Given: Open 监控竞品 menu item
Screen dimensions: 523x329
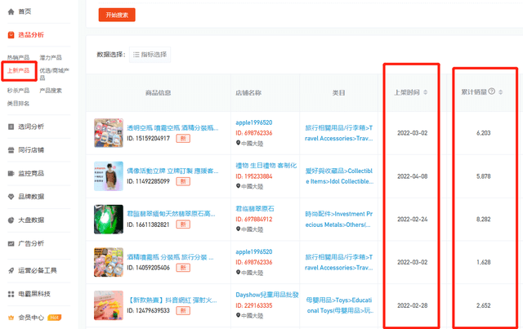Looking at the screenshot, I should [31, 173].
